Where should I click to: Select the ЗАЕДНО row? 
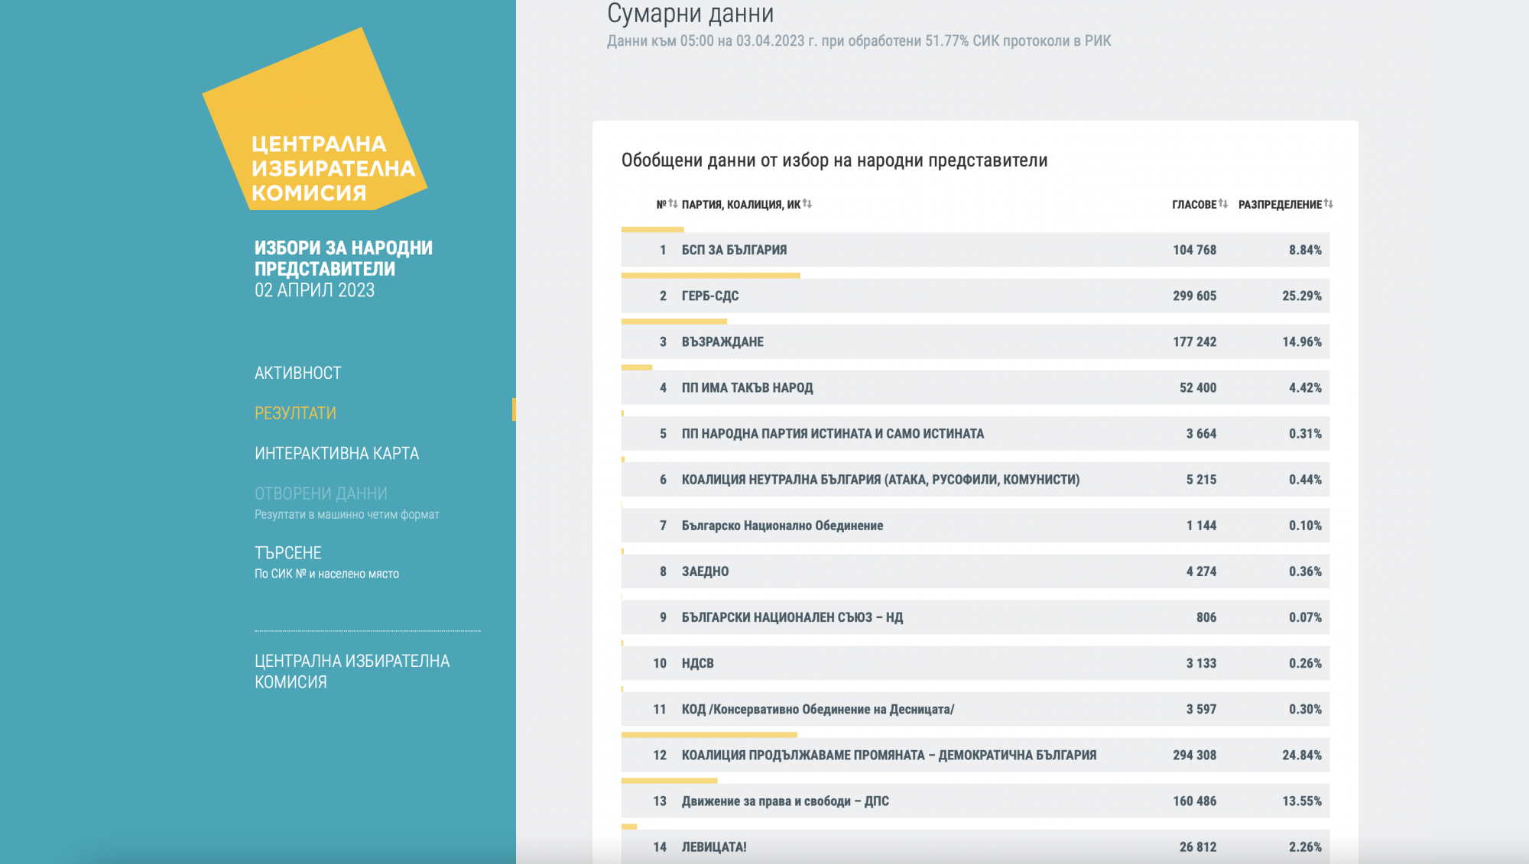[x=975, y=571]
